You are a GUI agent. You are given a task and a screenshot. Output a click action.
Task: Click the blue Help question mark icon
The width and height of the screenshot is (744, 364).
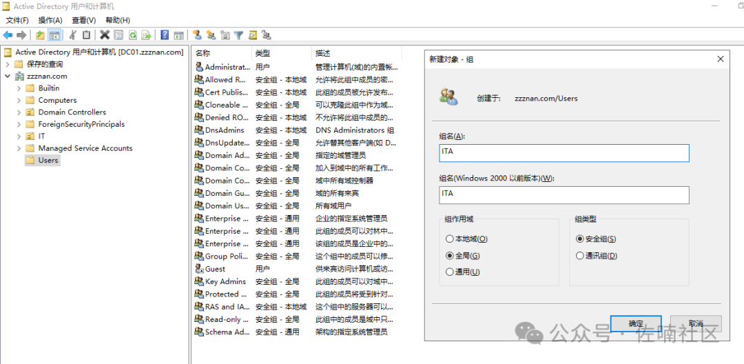point(165,35)
